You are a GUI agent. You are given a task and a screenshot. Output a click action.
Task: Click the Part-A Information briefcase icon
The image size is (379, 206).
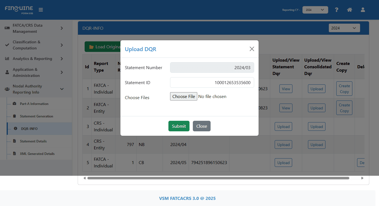tap(14, 104)
